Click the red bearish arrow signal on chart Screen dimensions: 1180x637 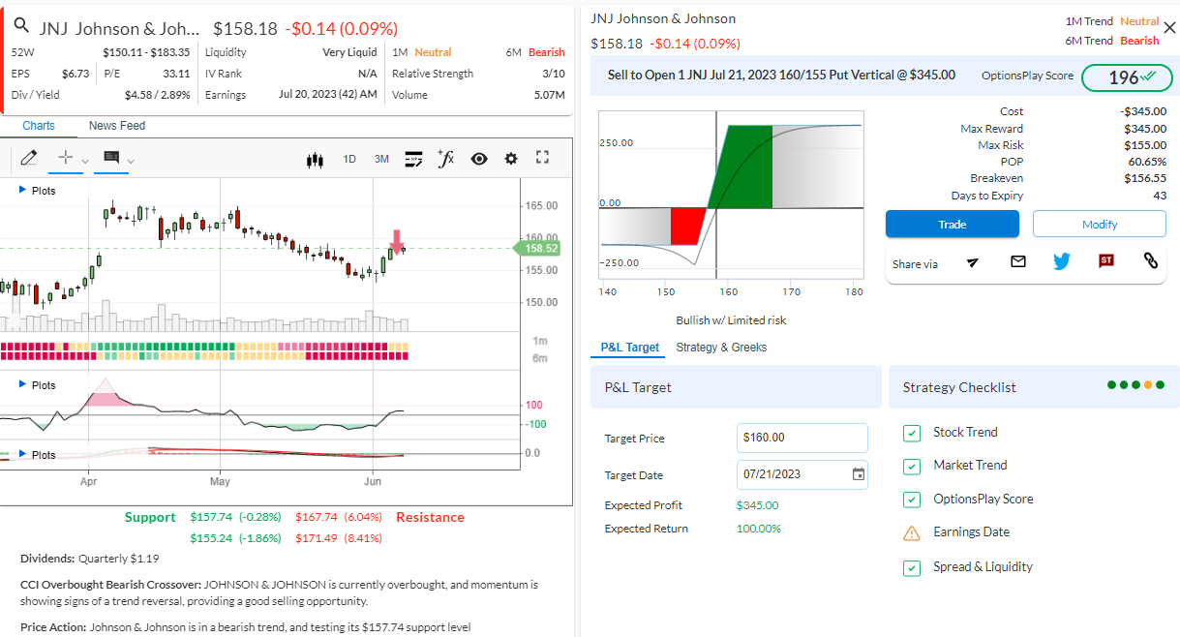397,241
